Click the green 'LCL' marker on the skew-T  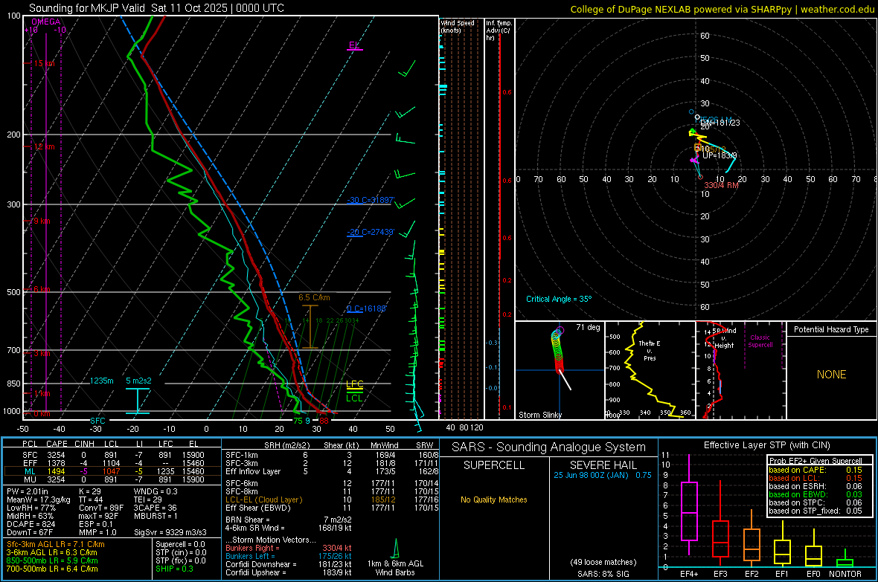pos(354,398)
